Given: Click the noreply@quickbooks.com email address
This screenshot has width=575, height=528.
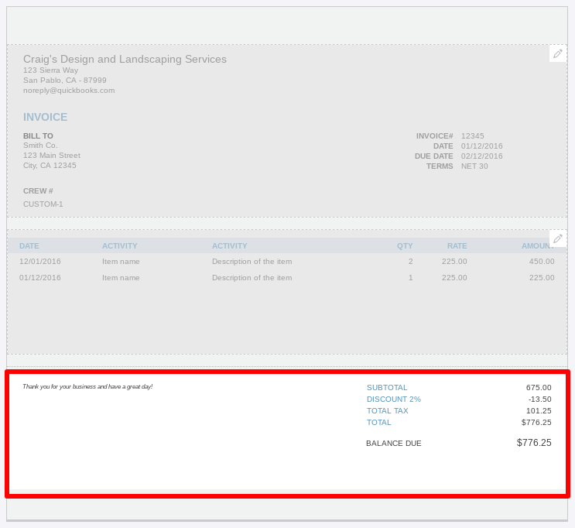Looking at the screenshot, I should (x=69, y=91).
